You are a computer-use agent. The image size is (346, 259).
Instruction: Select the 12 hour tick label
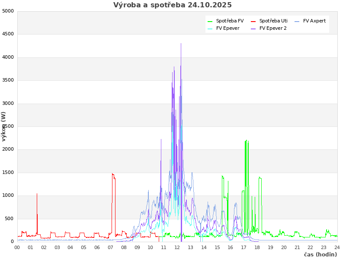tap(177, 247)
